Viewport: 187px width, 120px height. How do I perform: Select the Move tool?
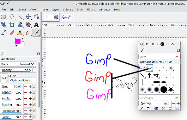pos(28,17)
